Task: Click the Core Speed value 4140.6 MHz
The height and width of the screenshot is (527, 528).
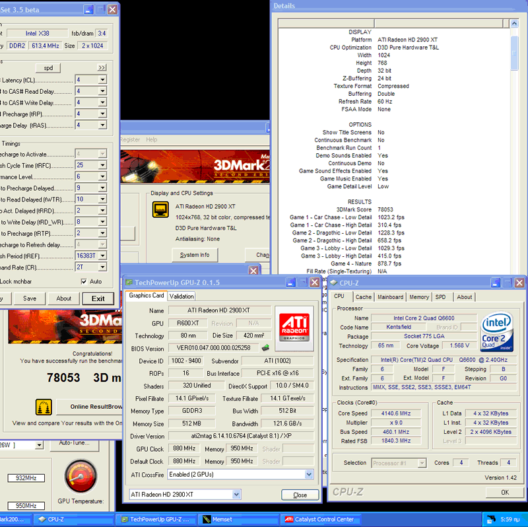Action: tap(396, 413)
